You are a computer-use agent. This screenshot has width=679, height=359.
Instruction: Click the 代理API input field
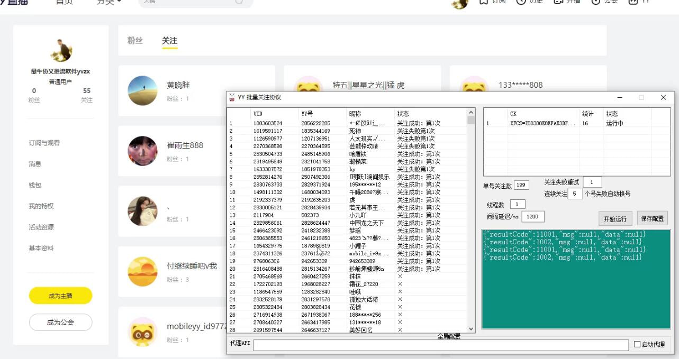[x=441, y=345]
